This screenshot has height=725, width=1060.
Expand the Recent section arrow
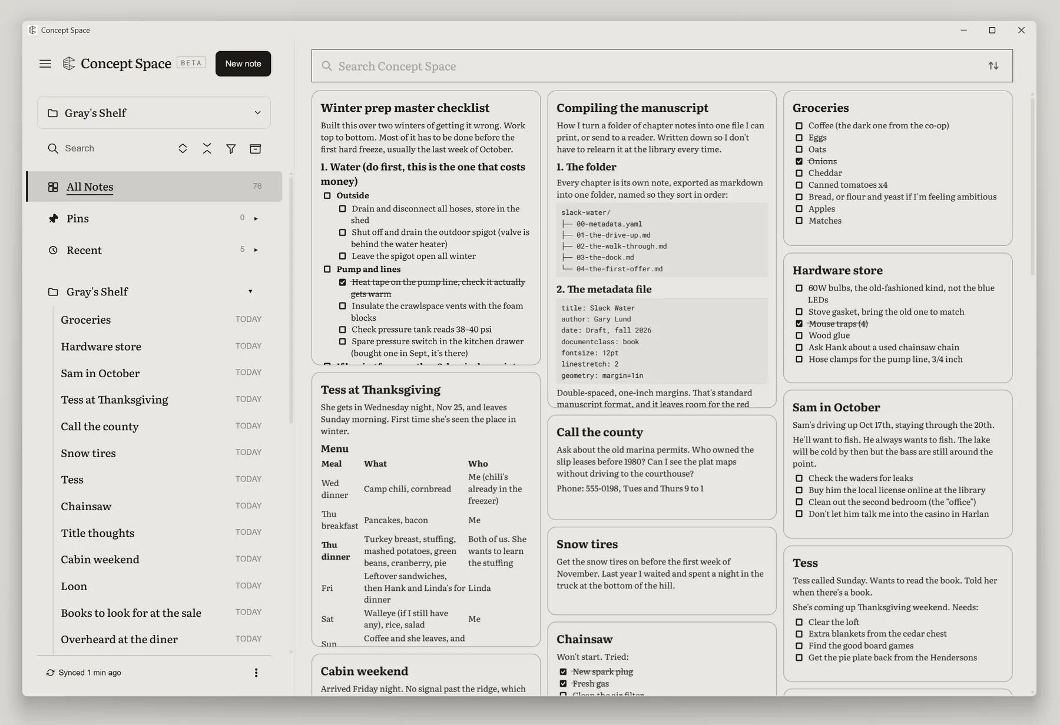pos(256,250)
